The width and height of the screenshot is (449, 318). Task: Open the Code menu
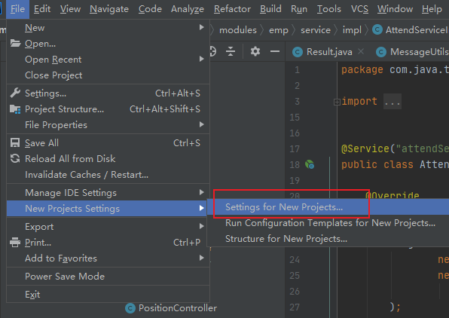tap(150, 9)
